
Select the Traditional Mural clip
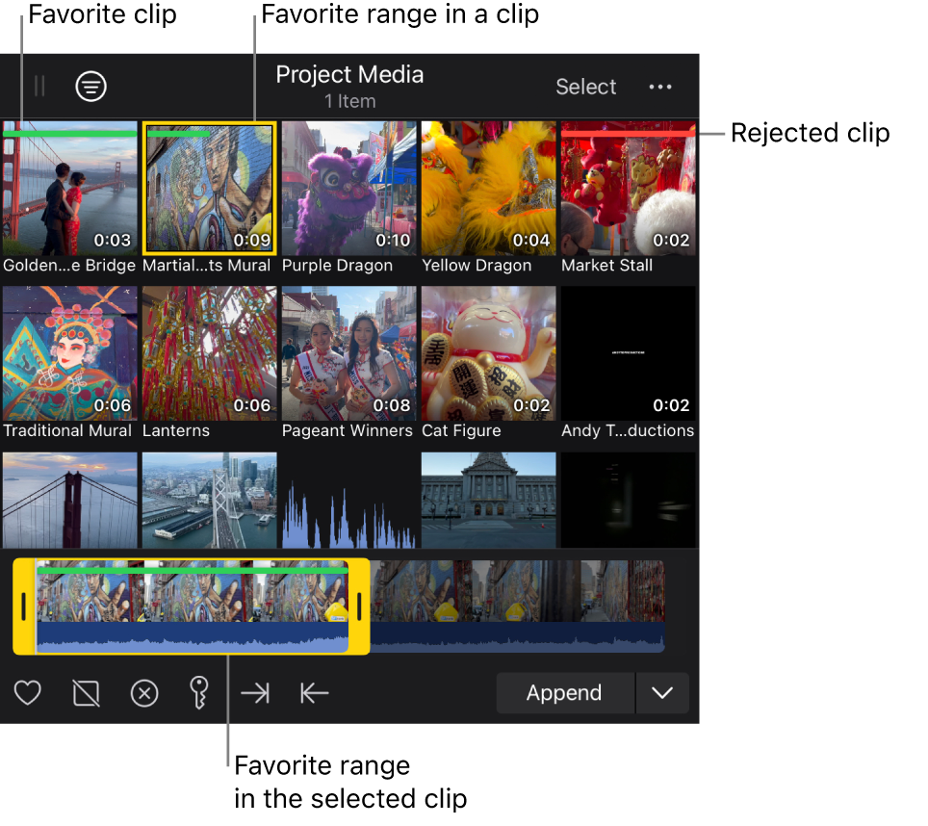[70, 353]
